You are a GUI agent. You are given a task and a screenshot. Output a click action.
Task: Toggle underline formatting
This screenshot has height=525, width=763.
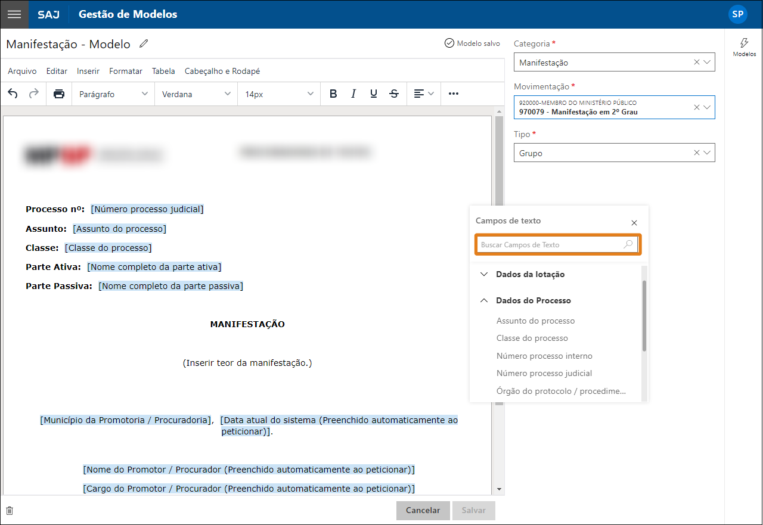[374, 94]
